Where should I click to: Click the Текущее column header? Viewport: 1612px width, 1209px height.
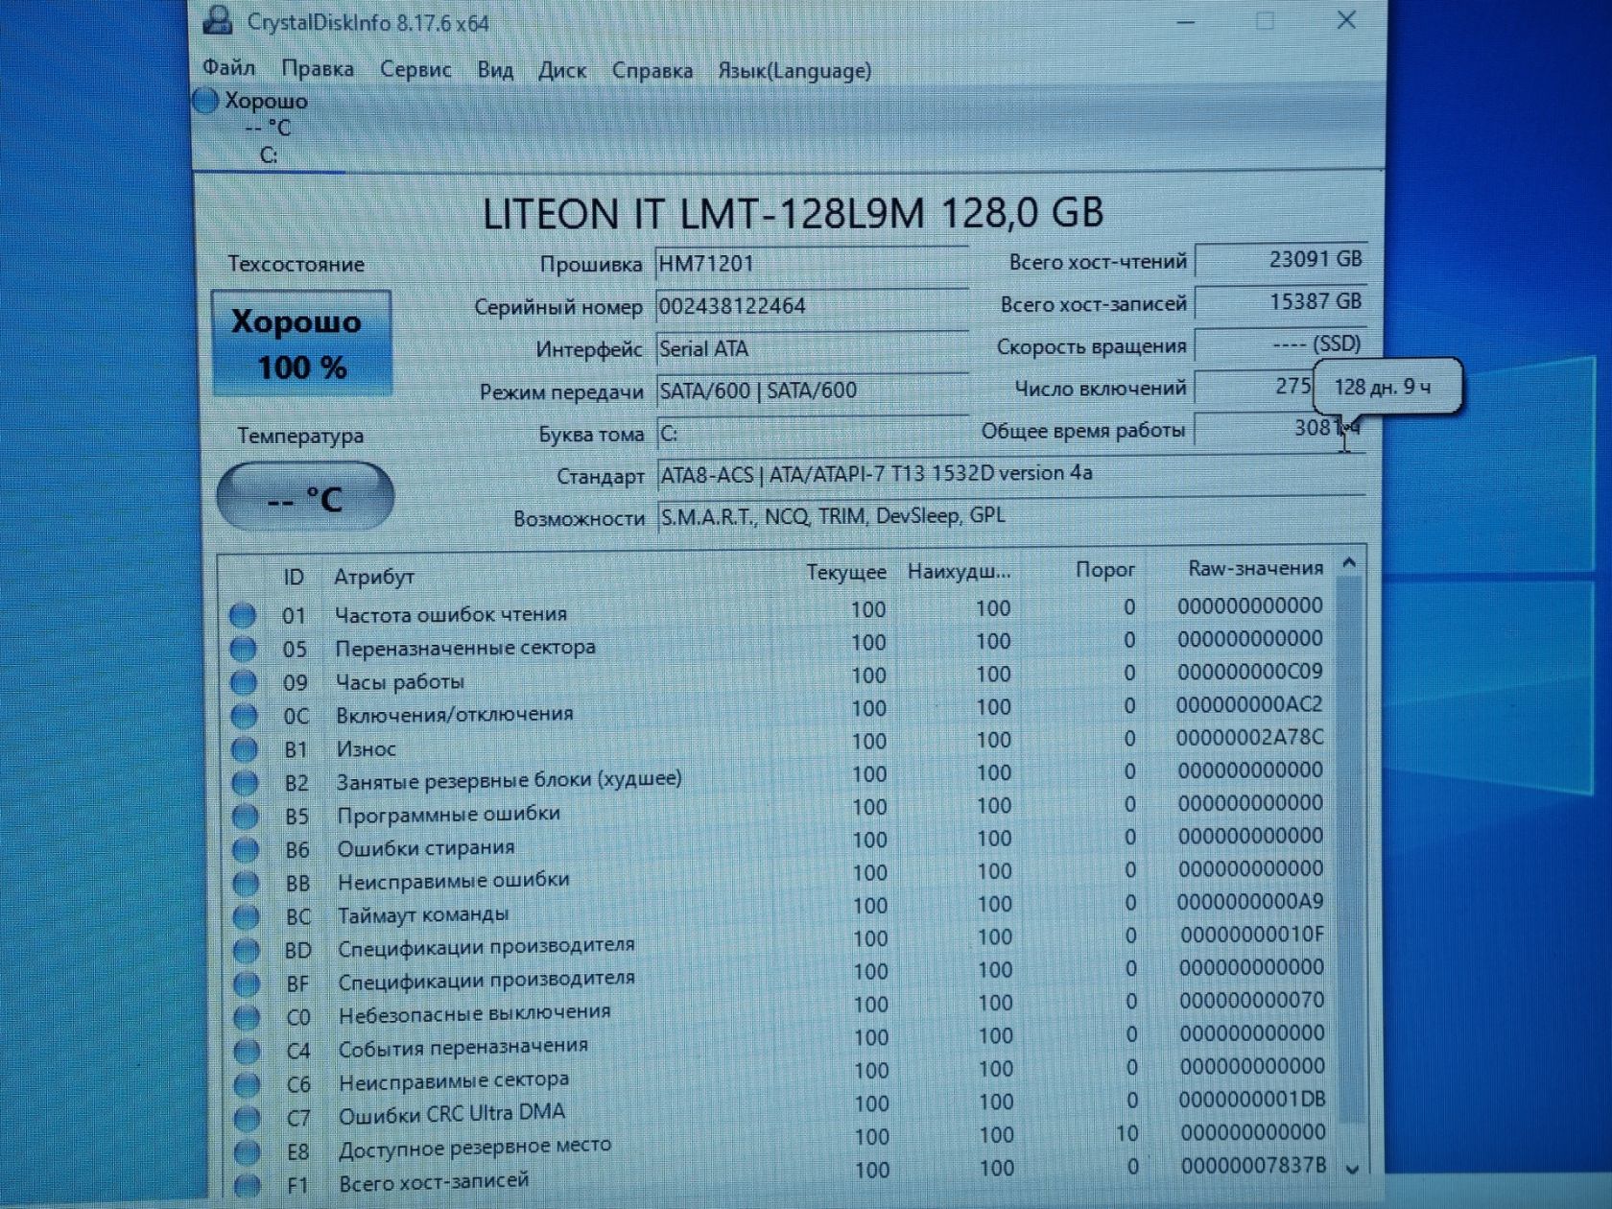846,572
